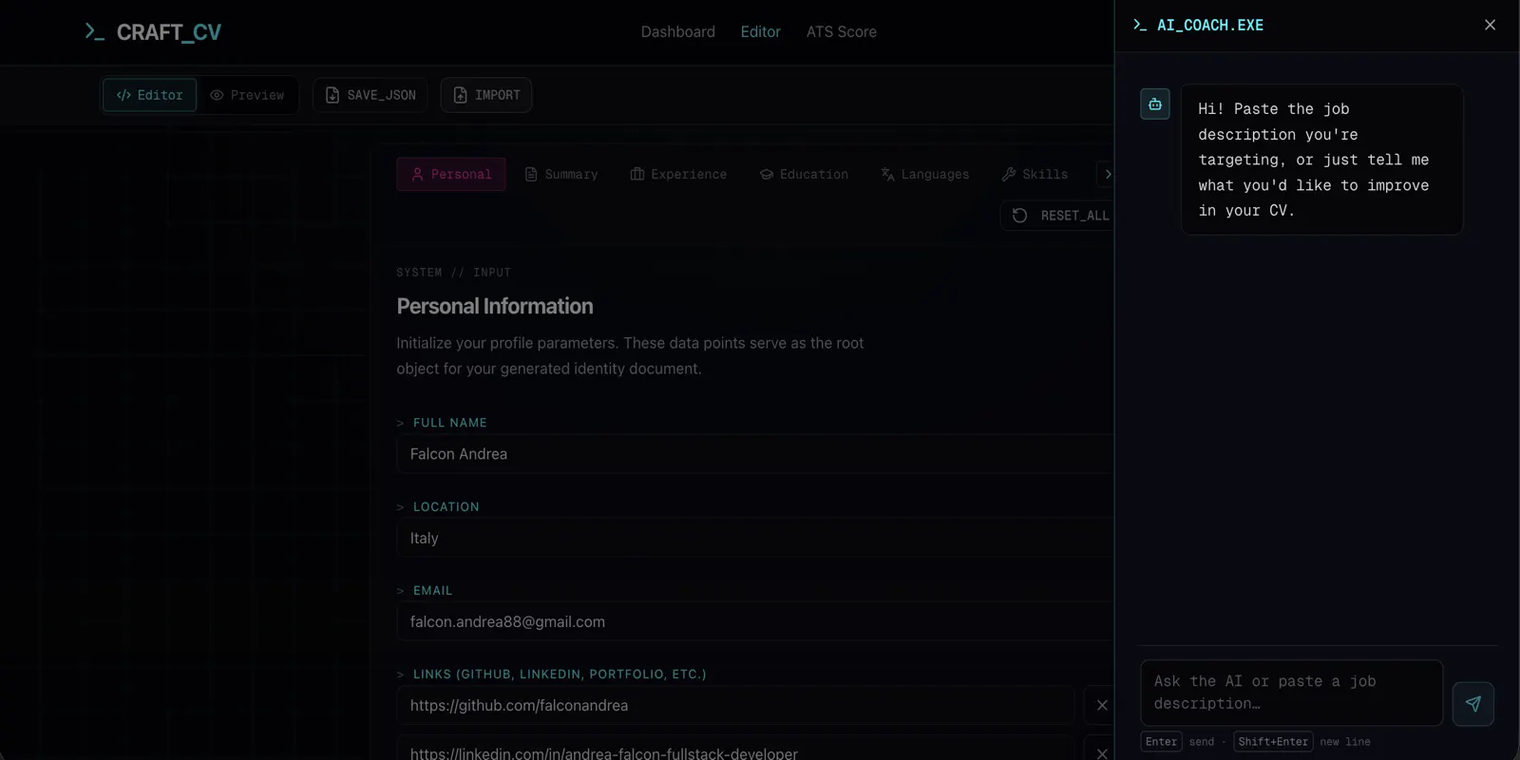Go to ATS Score page

click(841, 31)
